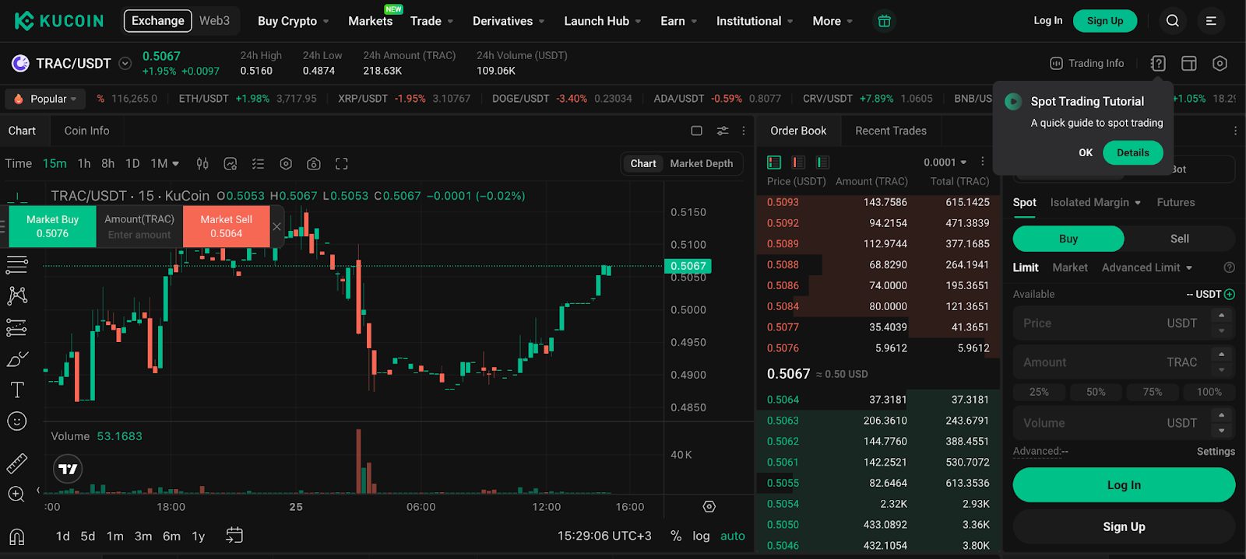Image resolution: width=1246 pixels, height=559 pixels.
Task: Dismiss tutorial popup with OK
Action: 1086,152
